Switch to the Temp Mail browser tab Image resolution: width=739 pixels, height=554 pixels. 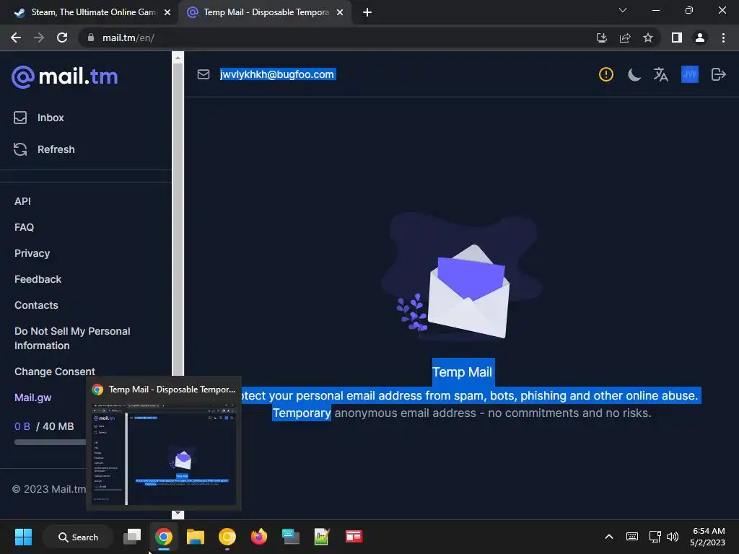(265, 12)
